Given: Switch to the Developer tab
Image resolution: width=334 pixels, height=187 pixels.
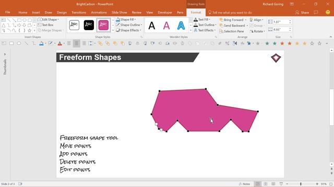Looking at the screenshot, I should pos(165,12).
